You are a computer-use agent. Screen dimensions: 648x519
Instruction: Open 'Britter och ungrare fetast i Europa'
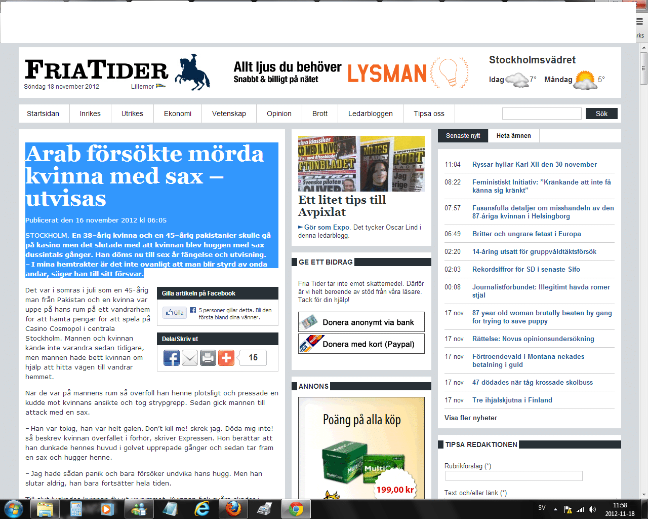tap(526, 234)
